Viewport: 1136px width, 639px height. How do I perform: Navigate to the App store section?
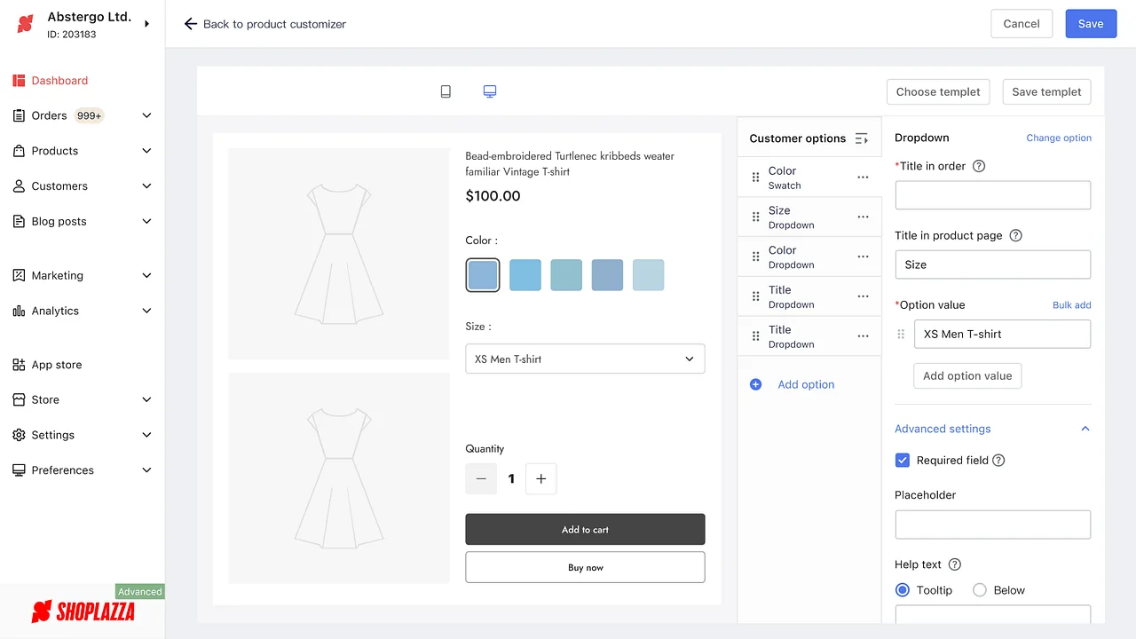[55, 364]
